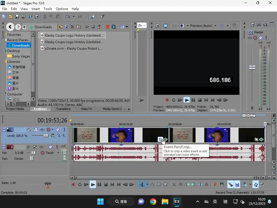The height and width of the screenshot is (208, 277).
Task: Click the Explorer Start Preview play icon
Action: [87, 27]
